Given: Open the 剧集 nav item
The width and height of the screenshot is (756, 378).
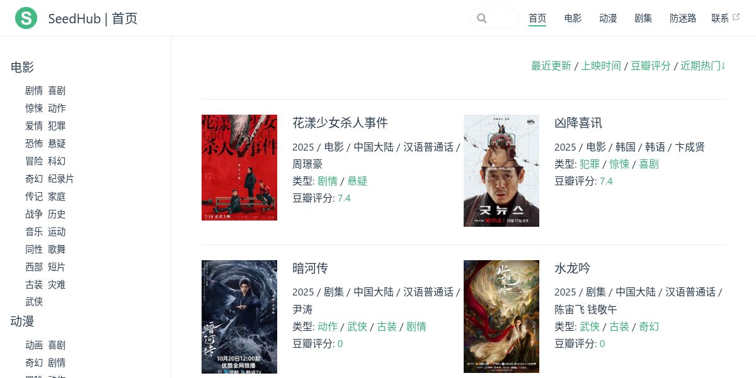Looking at the screenshot, I should 643,18.
